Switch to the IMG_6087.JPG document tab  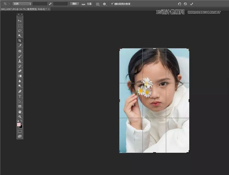click(23, 9)
